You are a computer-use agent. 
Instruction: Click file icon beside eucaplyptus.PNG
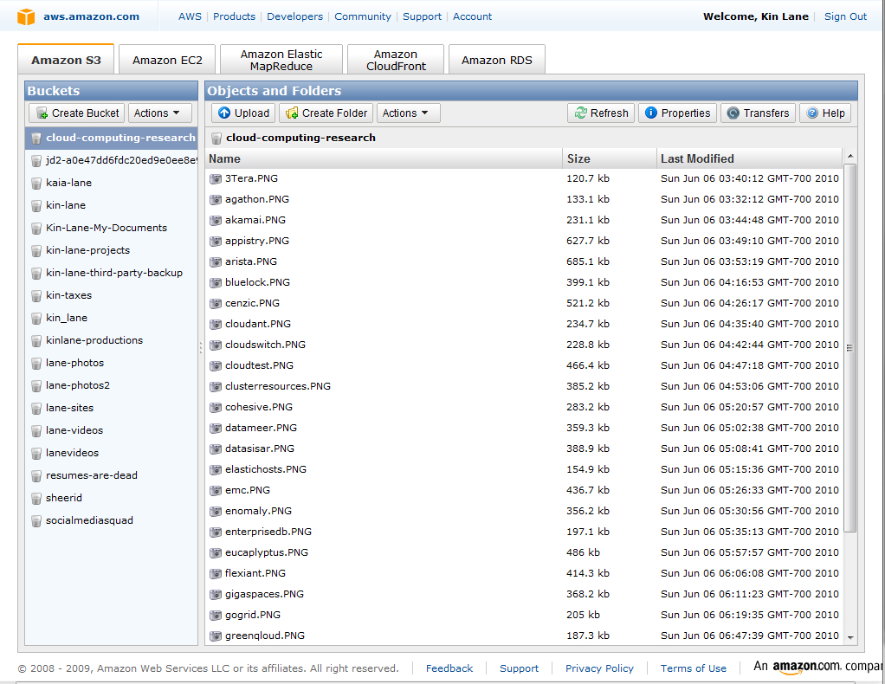click(x=215, y=553)
